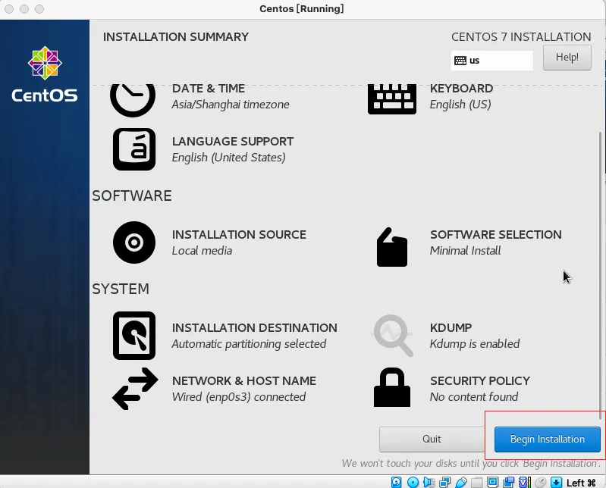Click VirtualBox hard disk activity icon
The height and width of the screenshot is (488, 606).
pyautogui.click(x=396, y=482)
